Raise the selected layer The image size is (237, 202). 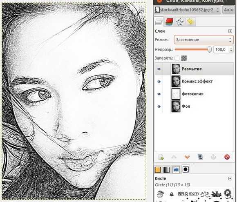pos(174,157)
